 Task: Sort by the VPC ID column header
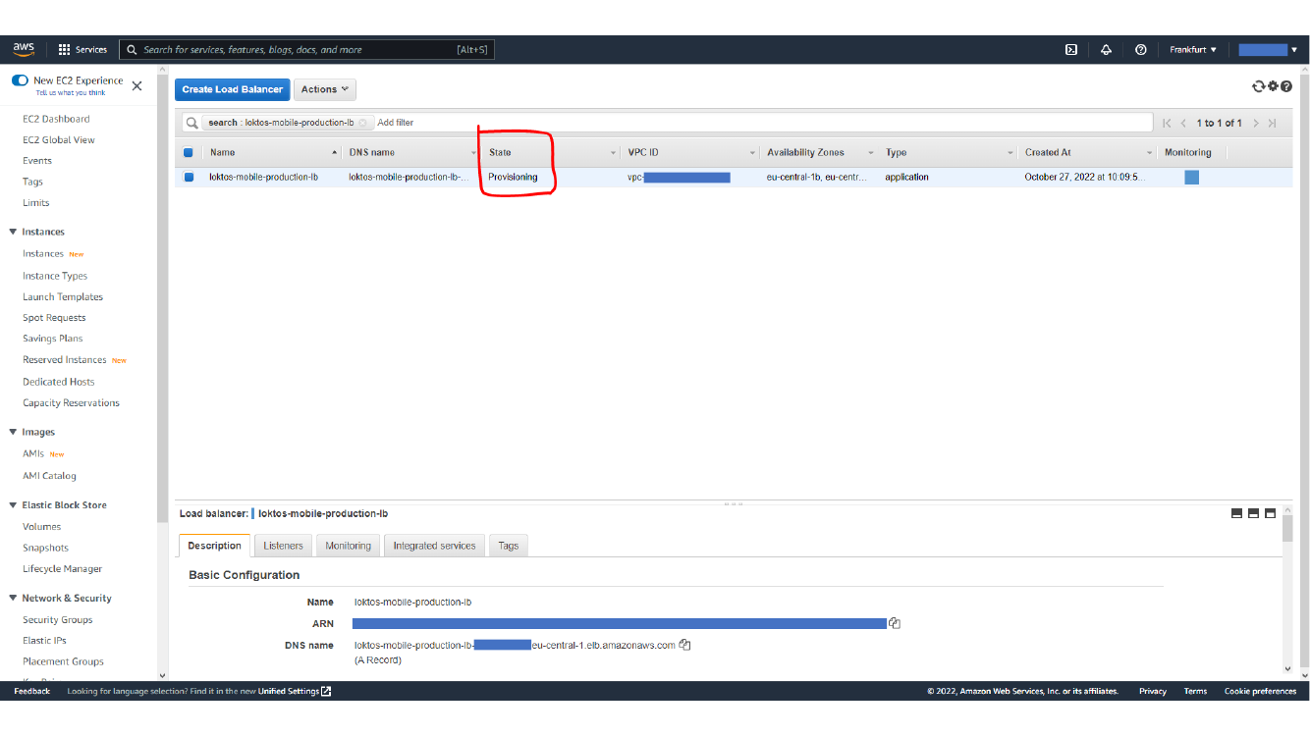point(691,152)
